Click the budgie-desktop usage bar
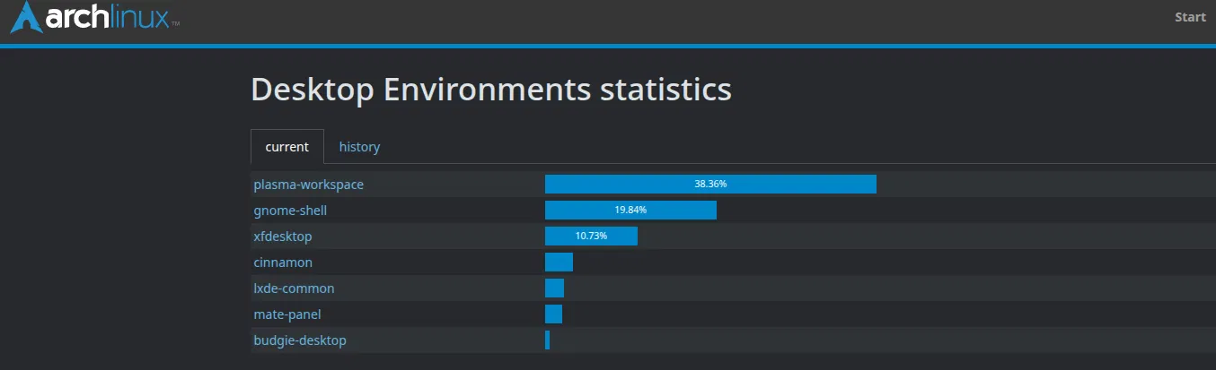This screenshot has width=1216, height=370. coord(547,340)
